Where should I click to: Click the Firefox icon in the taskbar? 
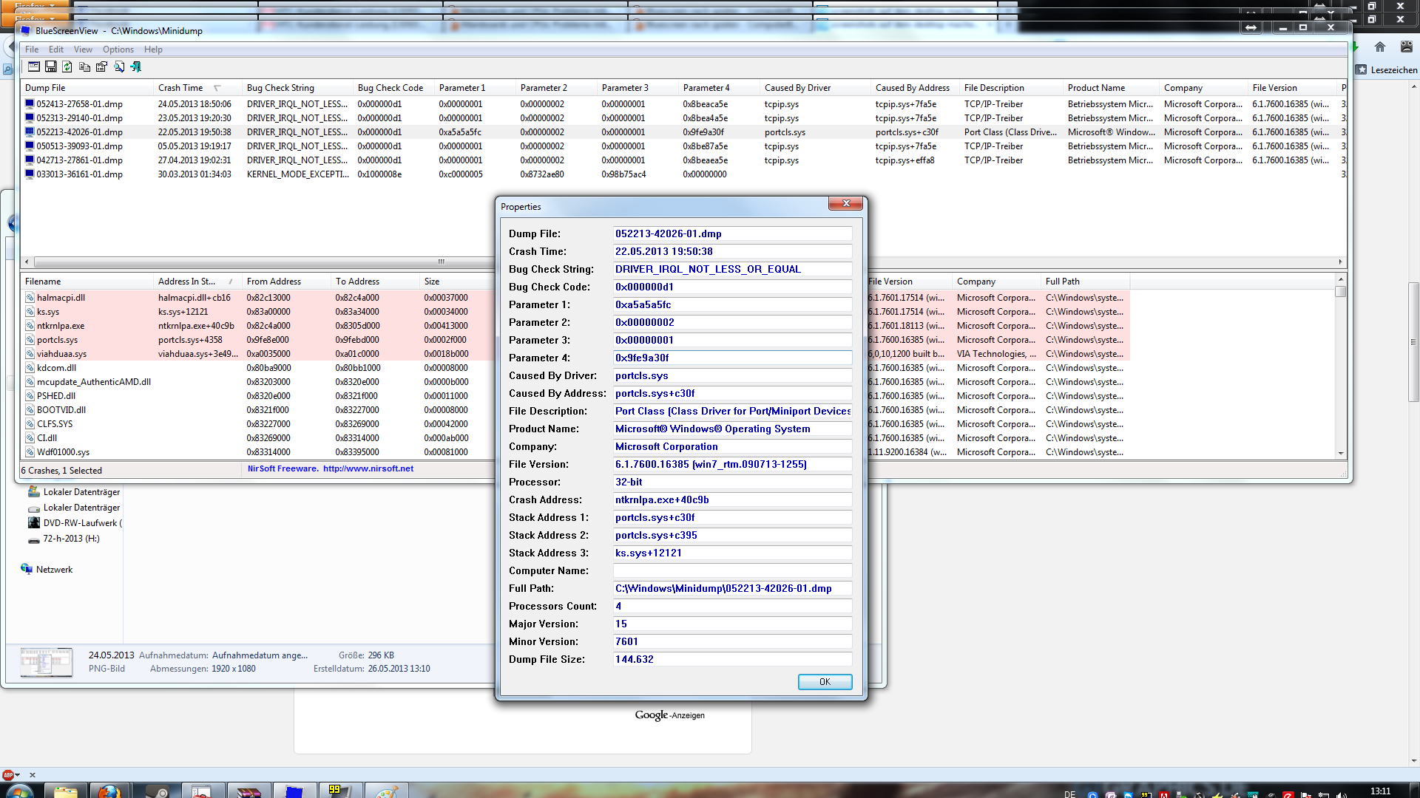coord(109,791)
